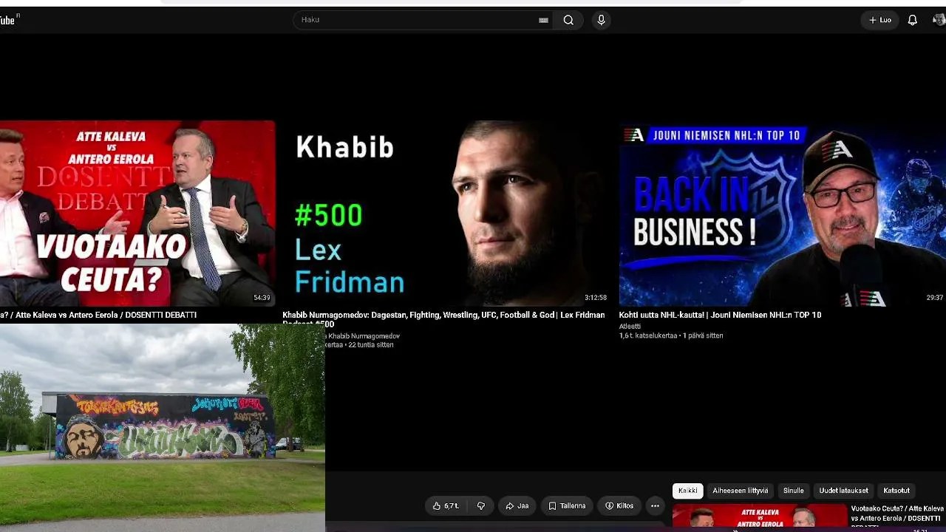Image resolution: width=946 pixels, height=532 pixels.
Task: Select the Aiheeseen liittyviä chip
Action: (x=741, y=491)
